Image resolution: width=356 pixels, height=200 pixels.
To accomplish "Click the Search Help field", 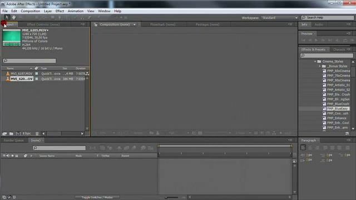I will click(328, 17).
